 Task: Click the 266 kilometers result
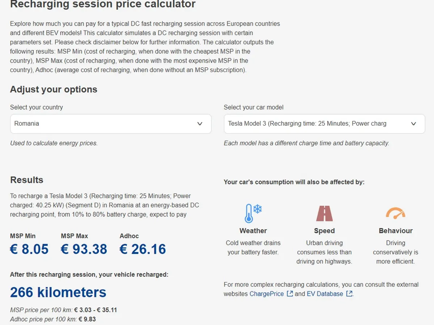58,292
